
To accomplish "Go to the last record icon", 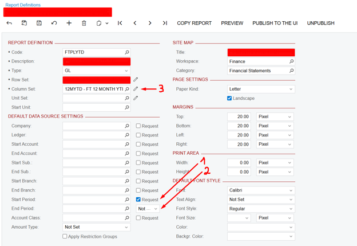I will 165,23.
